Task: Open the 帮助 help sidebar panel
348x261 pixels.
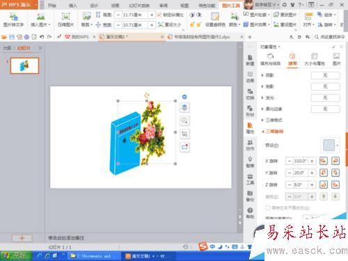Action: pyautogui.click(x=250, y=213)
